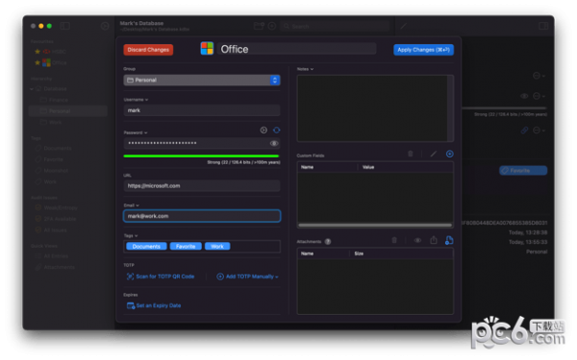This screenshot has width=577, height=360.
Task: Click the Search field in the toolbar
Action: [x=335, y=26]
